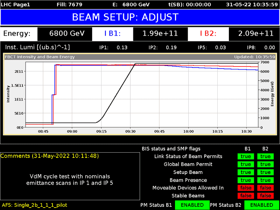Click Moveable Devices Allowed In B1 false flag
Image resolution: width=280 pixels, height=210 pixels.
[246, 188]
